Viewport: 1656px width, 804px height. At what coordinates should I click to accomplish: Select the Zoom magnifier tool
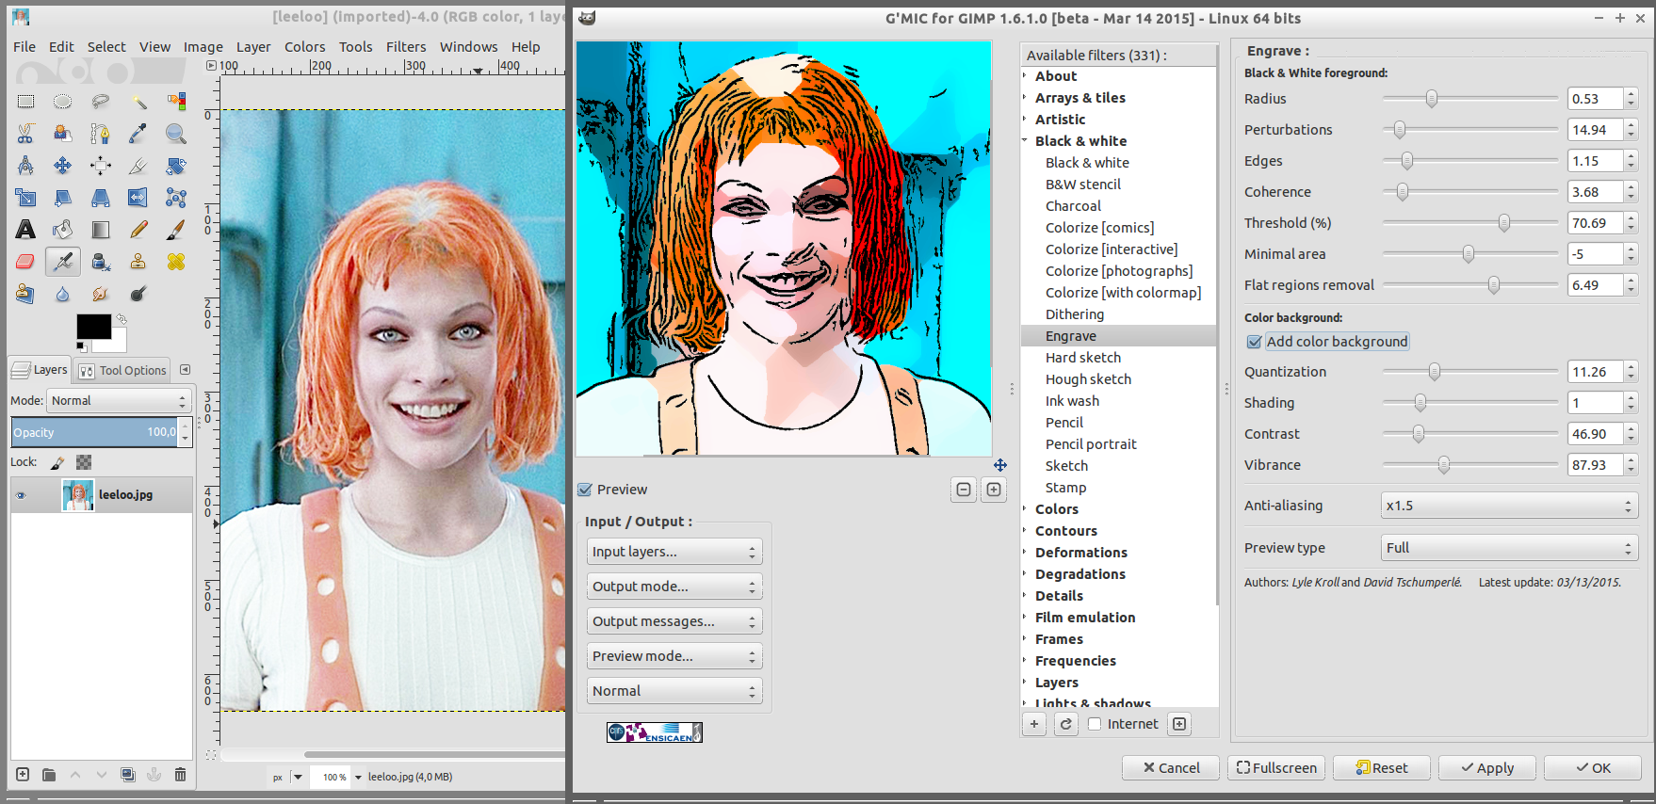coord(176,134)
